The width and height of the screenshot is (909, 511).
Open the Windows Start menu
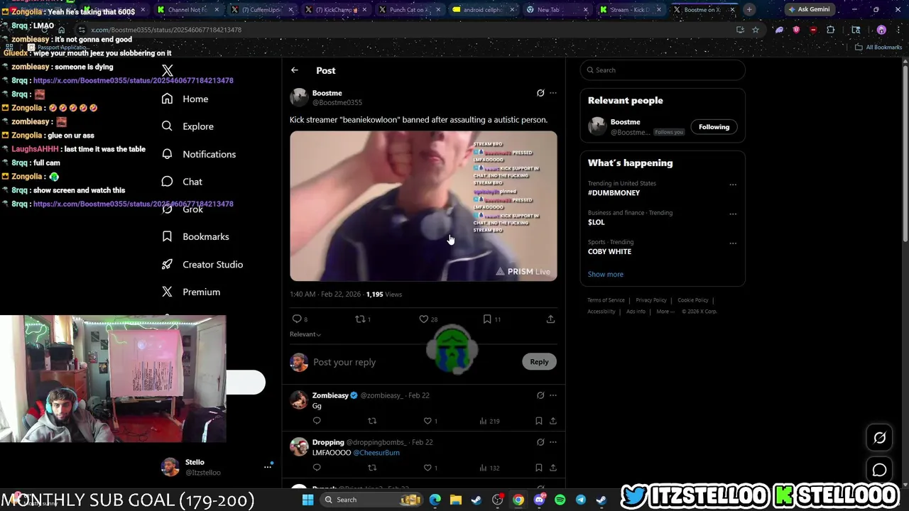307,500
